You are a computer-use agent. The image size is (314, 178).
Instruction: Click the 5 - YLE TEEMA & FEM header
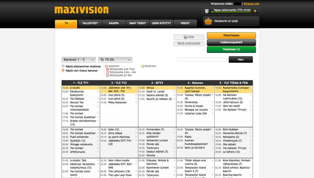pos(233,83)
